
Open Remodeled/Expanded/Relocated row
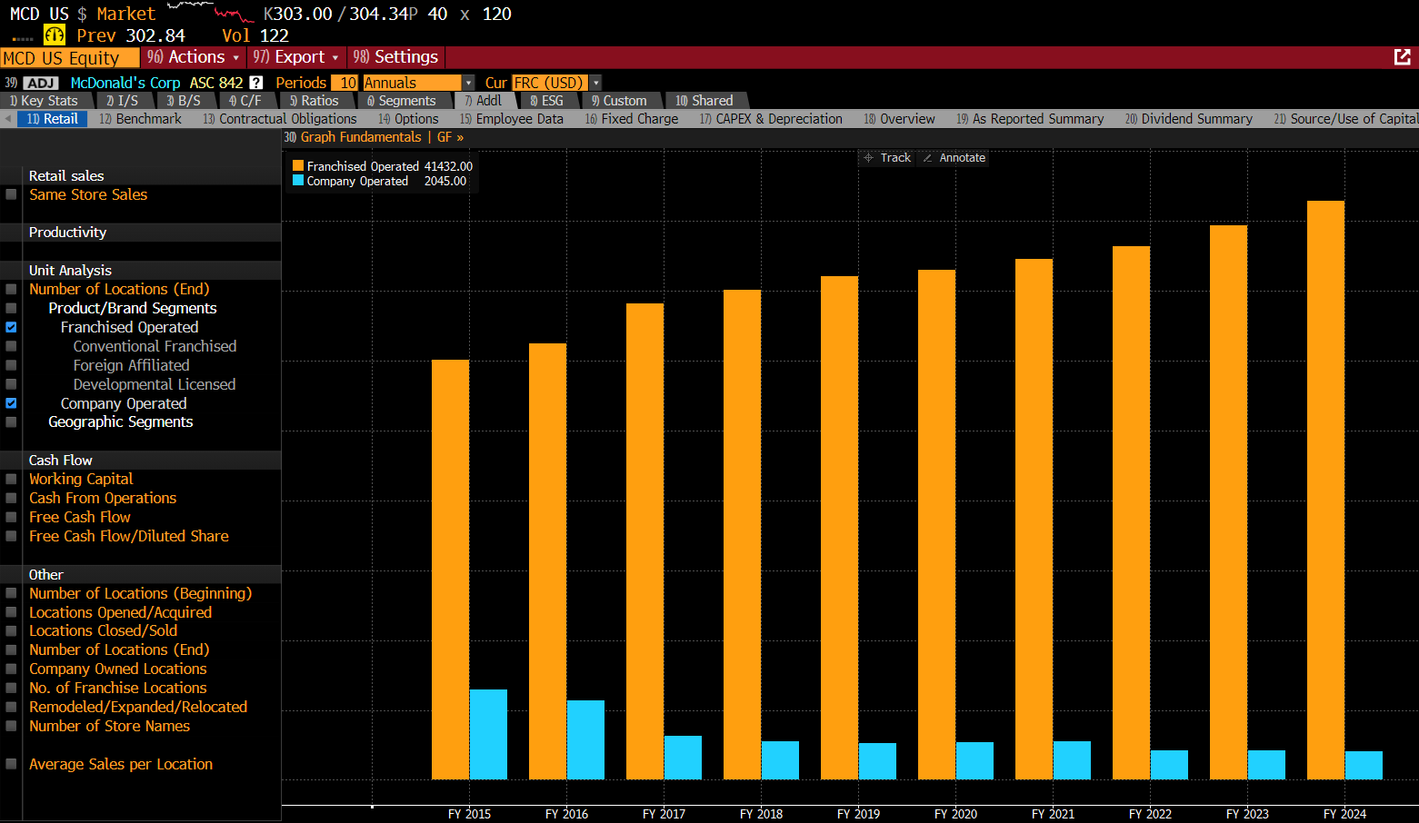click(138, 707)
